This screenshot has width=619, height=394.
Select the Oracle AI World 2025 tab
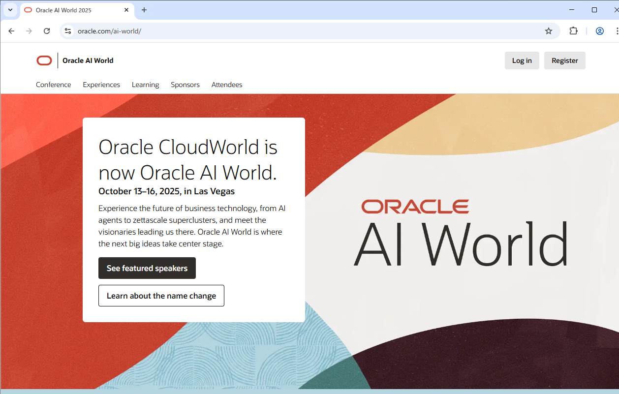pos(76,10)
